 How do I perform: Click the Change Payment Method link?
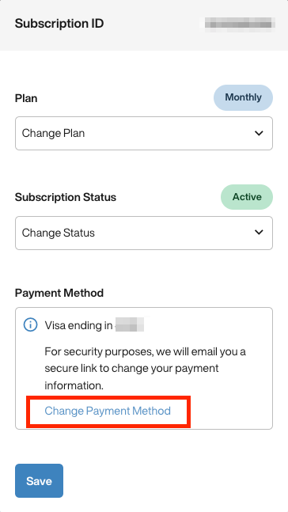point(108,411)
